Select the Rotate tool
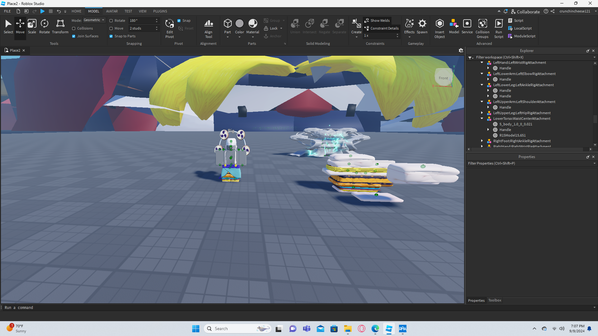 pos(44,26)
